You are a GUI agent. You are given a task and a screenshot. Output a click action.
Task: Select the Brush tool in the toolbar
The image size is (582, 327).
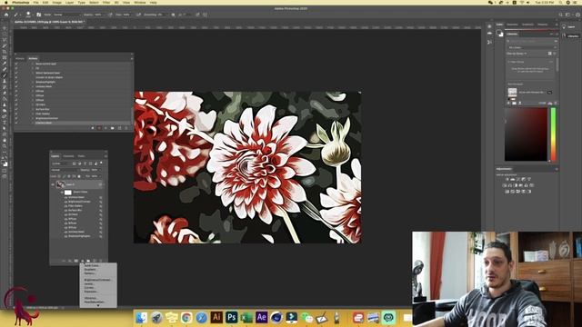[x=5, y=75]
